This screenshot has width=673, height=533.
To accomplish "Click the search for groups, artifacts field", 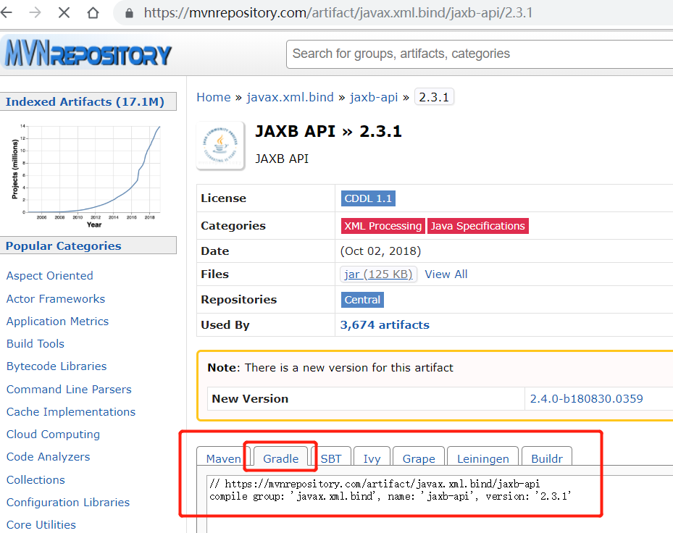I will (x=480, y=54).
